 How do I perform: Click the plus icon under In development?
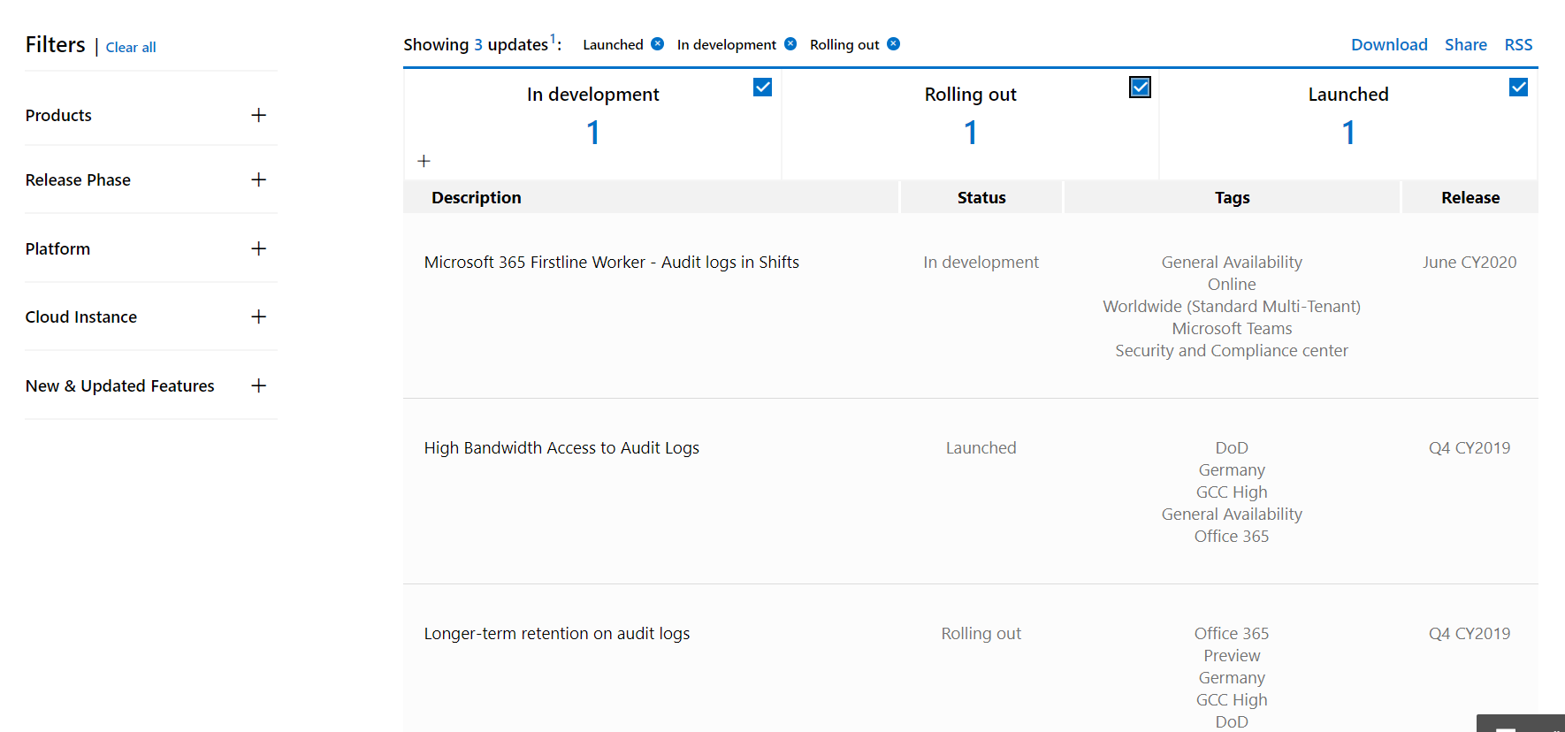point(424,161)
